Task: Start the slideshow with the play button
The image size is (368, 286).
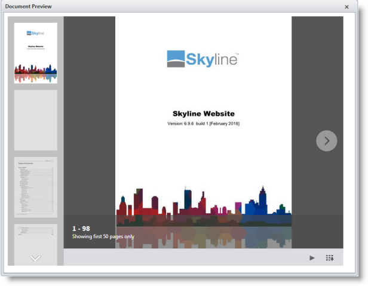Action: (312, 258)
